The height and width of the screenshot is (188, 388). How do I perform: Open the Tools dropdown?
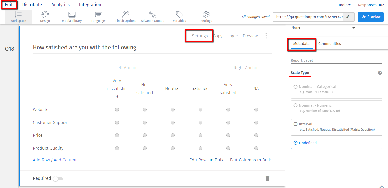point(344,5)
